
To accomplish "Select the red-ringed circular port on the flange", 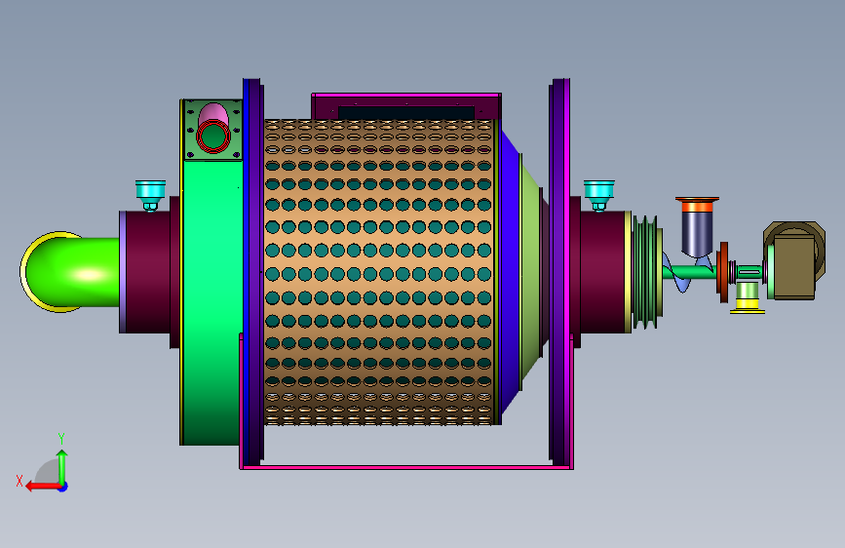I will click(213, 137).
